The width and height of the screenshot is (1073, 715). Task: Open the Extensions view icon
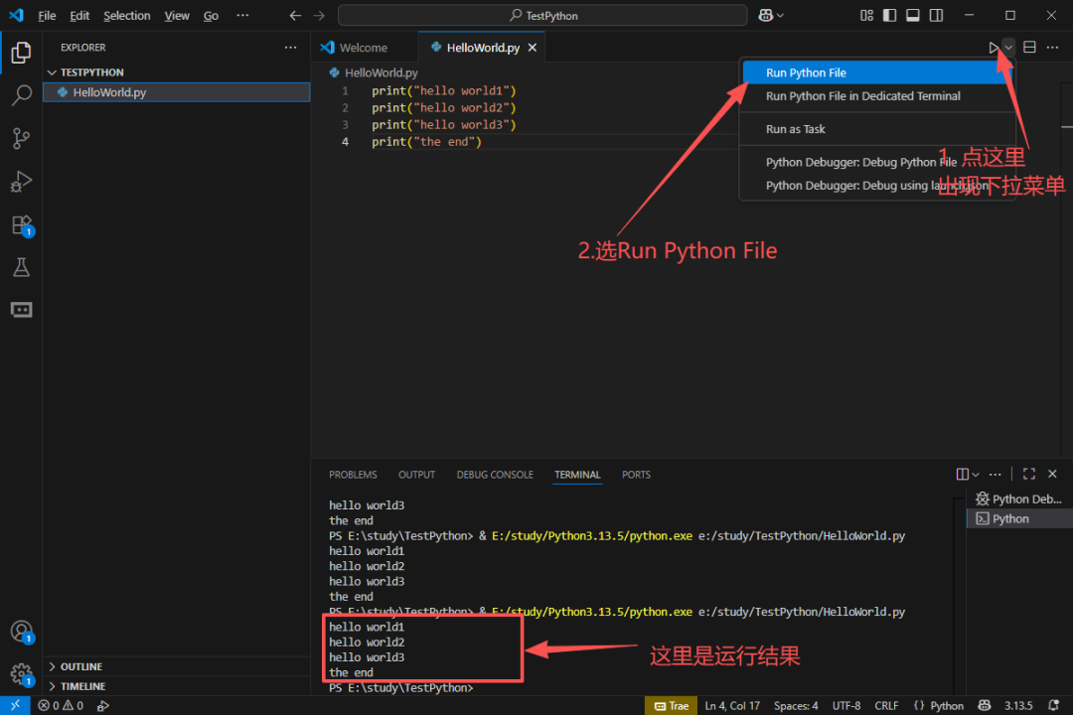21,225
